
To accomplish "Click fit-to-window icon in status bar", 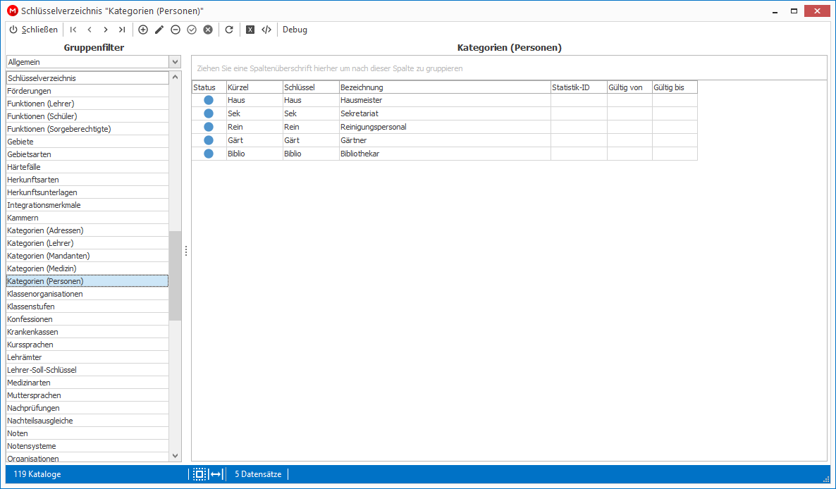I will (x=199, y=474).
